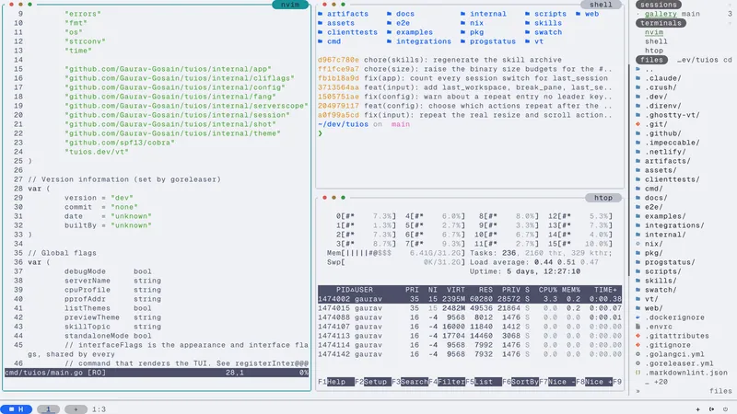The width and height of the screenshot is (737, 414).
Task: Expand the +20 more files entry
Action: [x=656, y=382]
